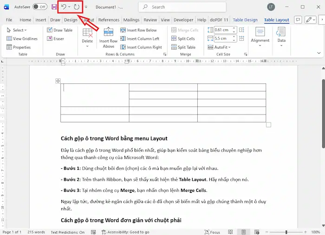The height and width of the screenshot is (235, 325).
Task: Activate the Eraser tool
Action: coord(55,38)
